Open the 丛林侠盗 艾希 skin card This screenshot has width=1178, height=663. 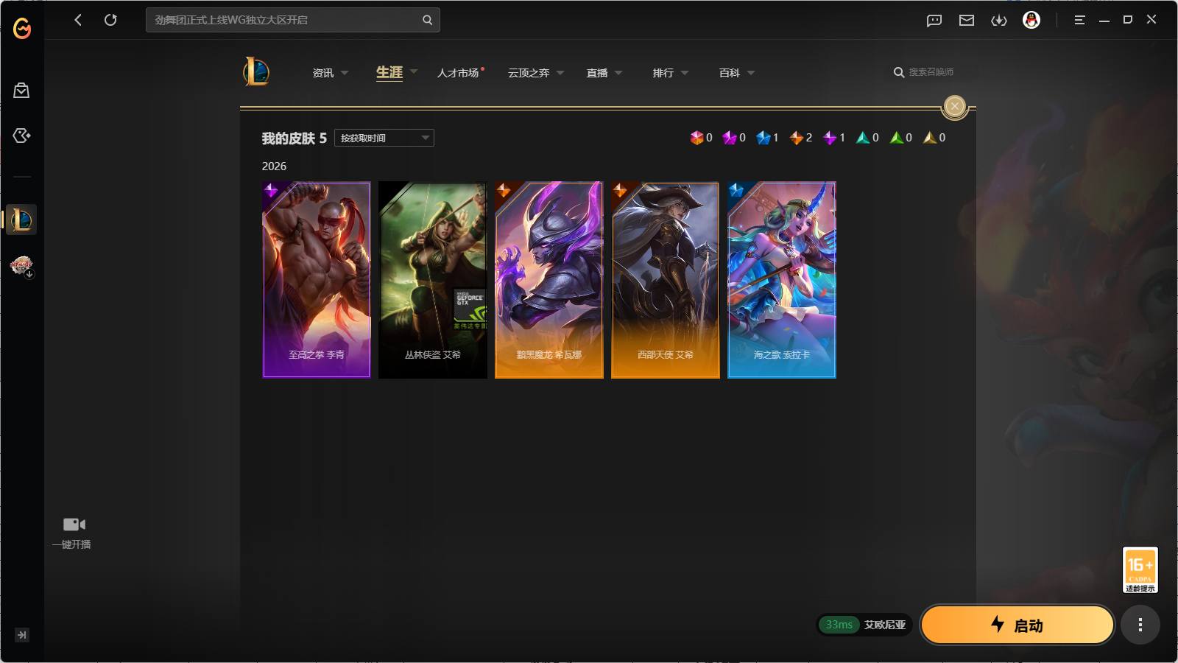pos(433,280)
